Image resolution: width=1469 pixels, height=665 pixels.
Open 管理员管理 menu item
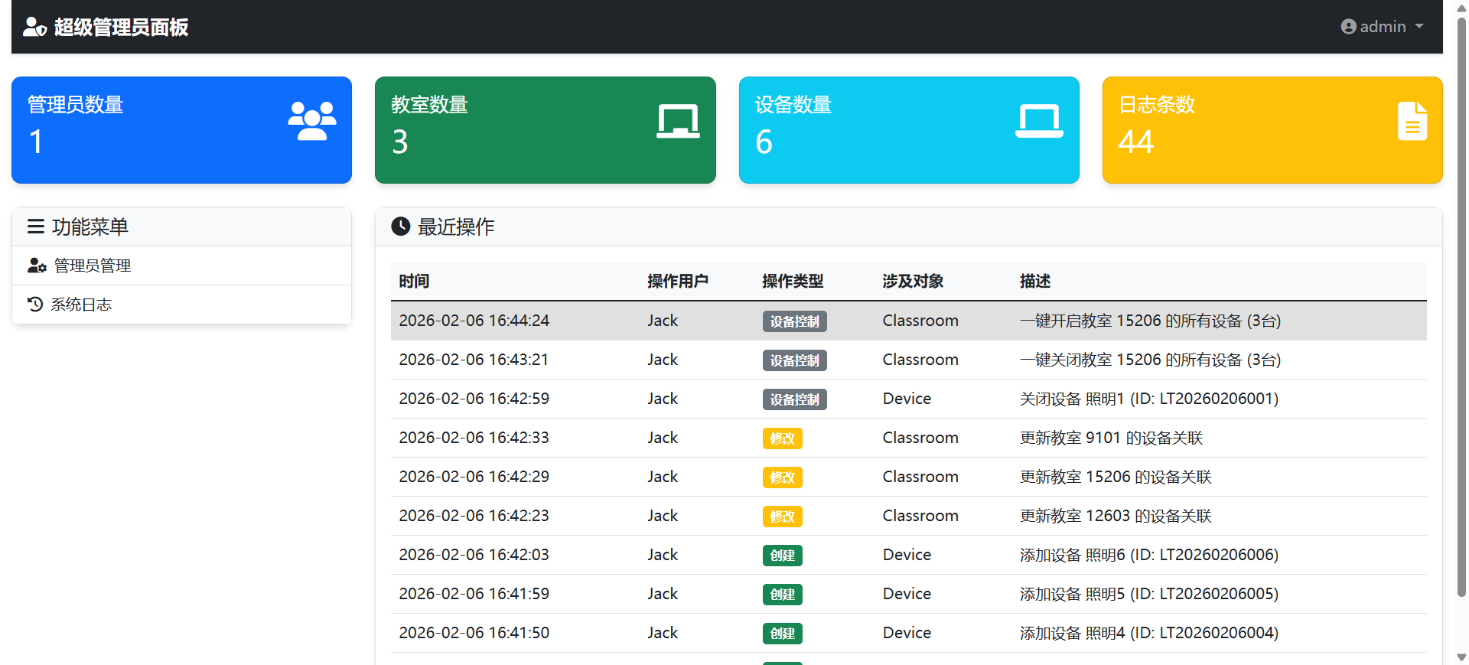181,266
